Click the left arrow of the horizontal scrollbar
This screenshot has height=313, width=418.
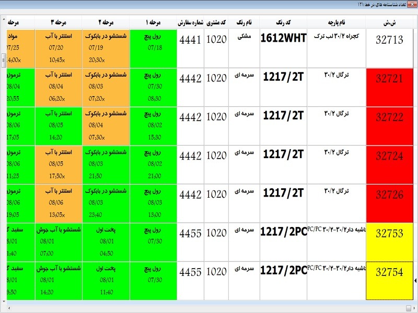(8, 307)
